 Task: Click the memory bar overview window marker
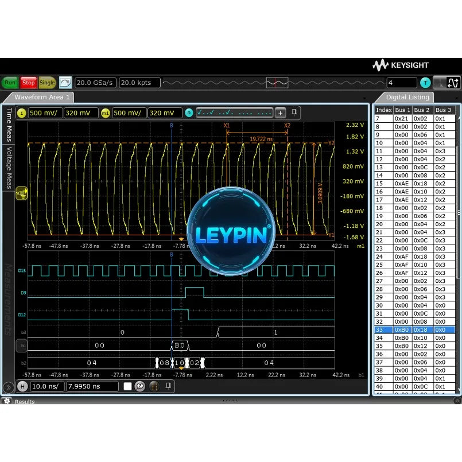(x=277, y=83)
